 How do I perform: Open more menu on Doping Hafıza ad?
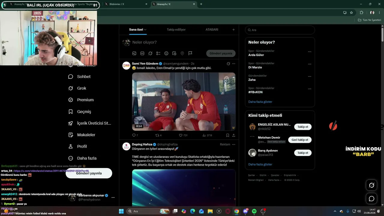tap(234, 144)
